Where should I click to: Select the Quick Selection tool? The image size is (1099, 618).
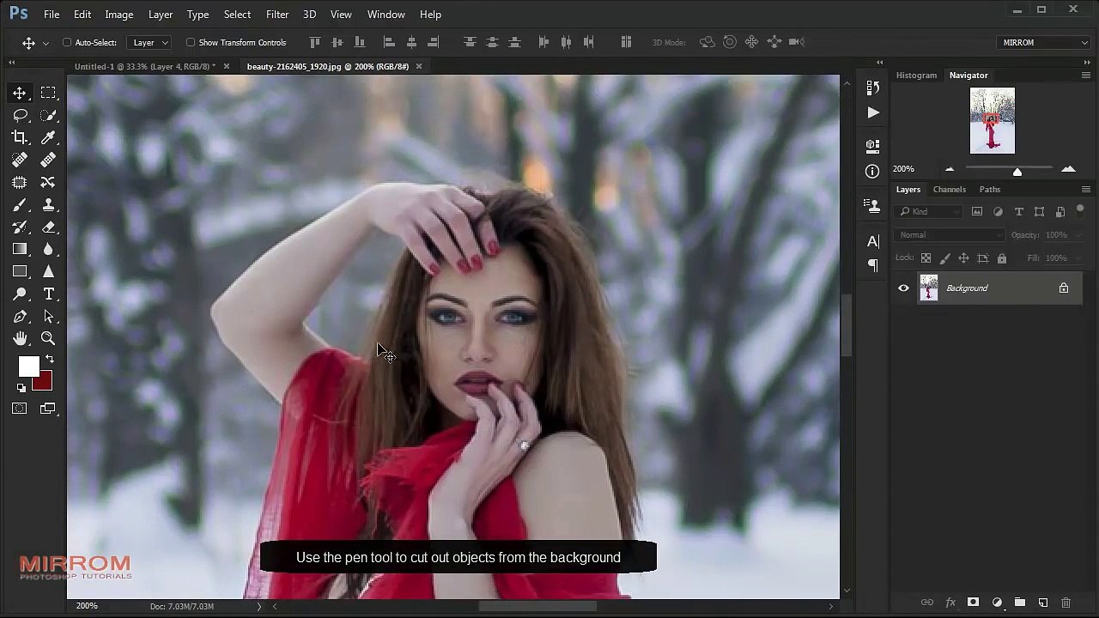(x=48, y=115)
